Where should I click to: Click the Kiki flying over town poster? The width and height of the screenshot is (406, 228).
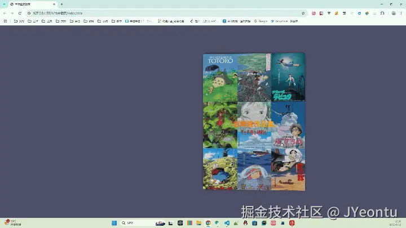coord(254,78)
